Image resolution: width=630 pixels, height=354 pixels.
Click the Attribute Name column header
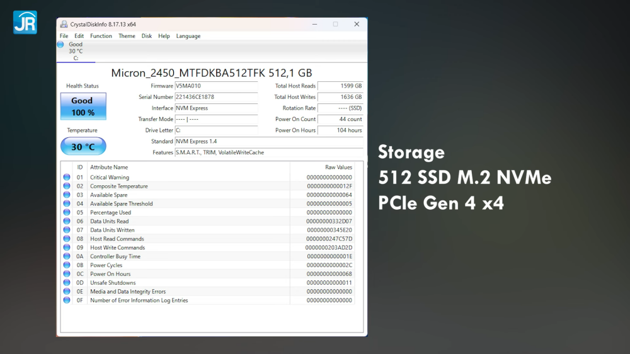pyautogui.click(x=109, y=167)
